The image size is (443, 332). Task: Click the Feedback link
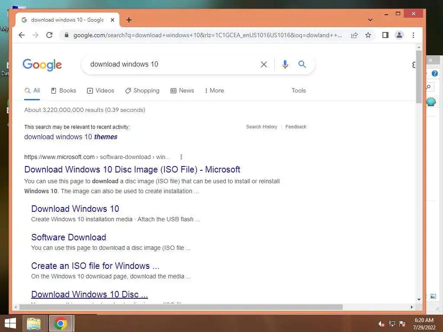click(x=296, y=127)
